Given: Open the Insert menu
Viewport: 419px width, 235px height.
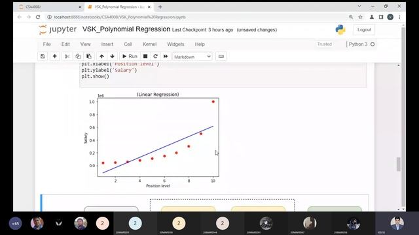Looking at the screenshot, I should click(107, 44).
